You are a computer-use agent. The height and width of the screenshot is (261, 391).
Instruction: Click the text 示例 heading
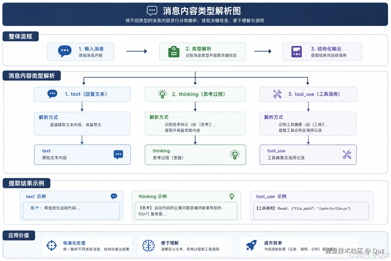36,196
